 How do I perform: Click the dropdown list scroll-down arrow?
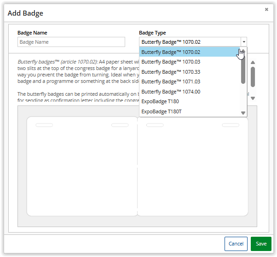click(x=243, y=113)
